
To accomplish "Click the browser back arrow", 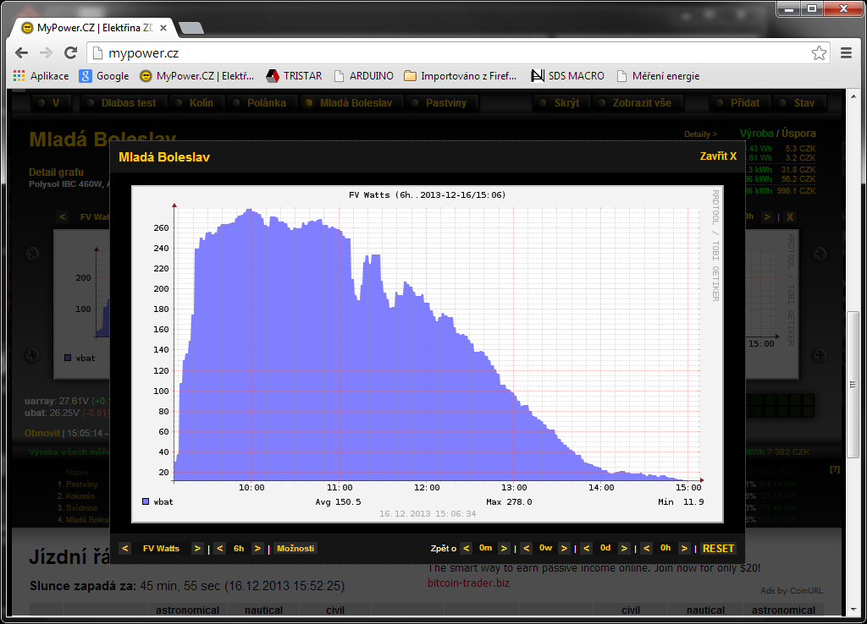I will (x=22, y=53).
